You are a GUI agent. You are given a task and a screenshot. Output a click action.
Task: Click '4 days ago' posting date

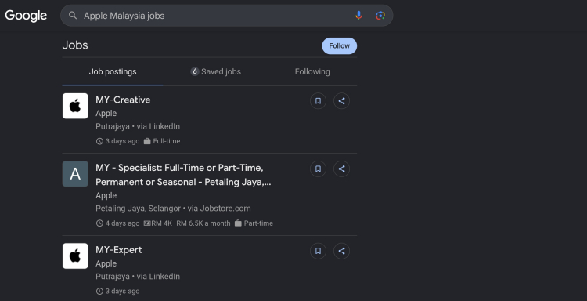pos(122,223)
